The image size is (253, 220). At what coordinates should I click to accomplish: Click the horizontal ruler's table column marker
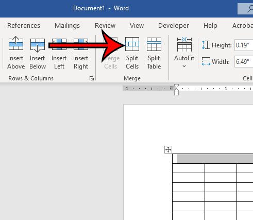[x=172, y=88]
